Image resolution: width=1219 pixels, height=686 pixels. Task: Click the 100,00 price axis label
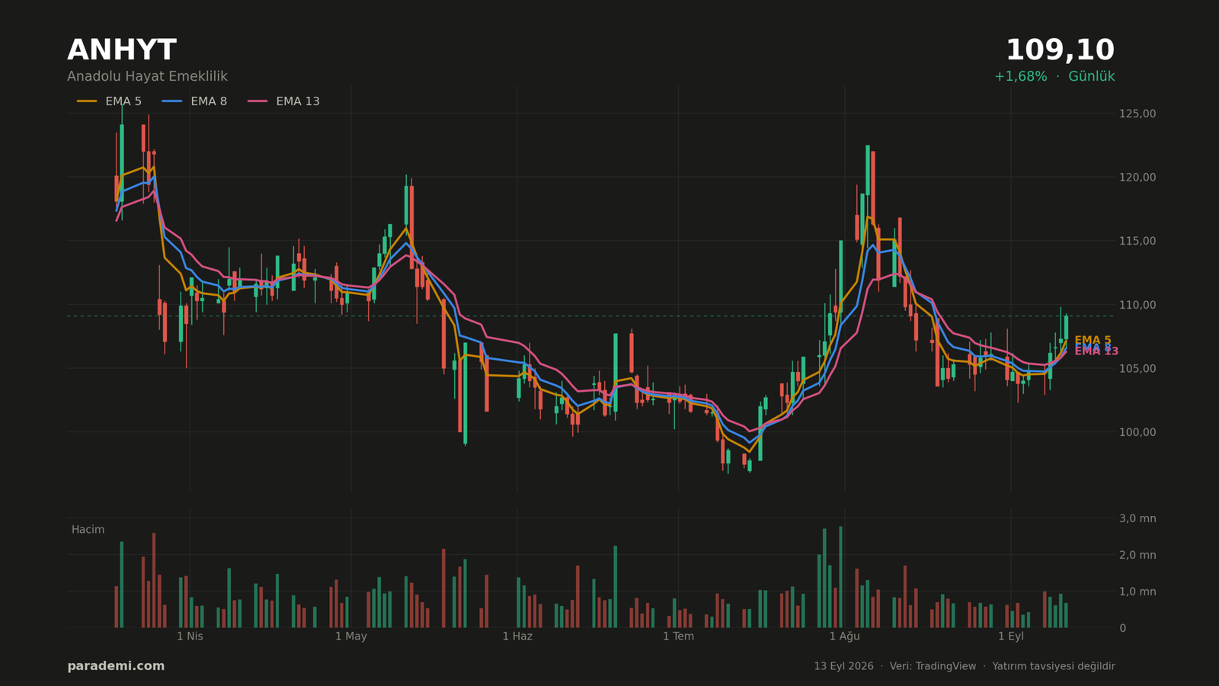coord(1137,432)
